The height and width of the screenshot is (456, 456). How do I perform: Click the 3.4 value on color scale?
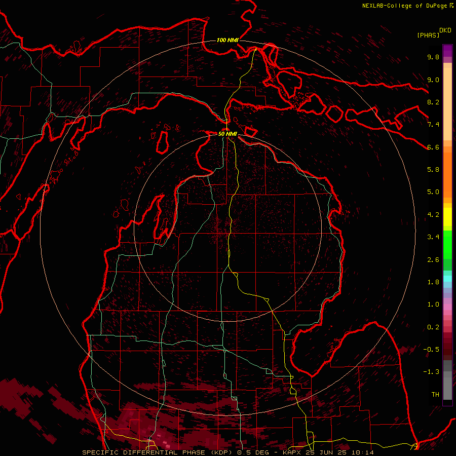point(433,237)
